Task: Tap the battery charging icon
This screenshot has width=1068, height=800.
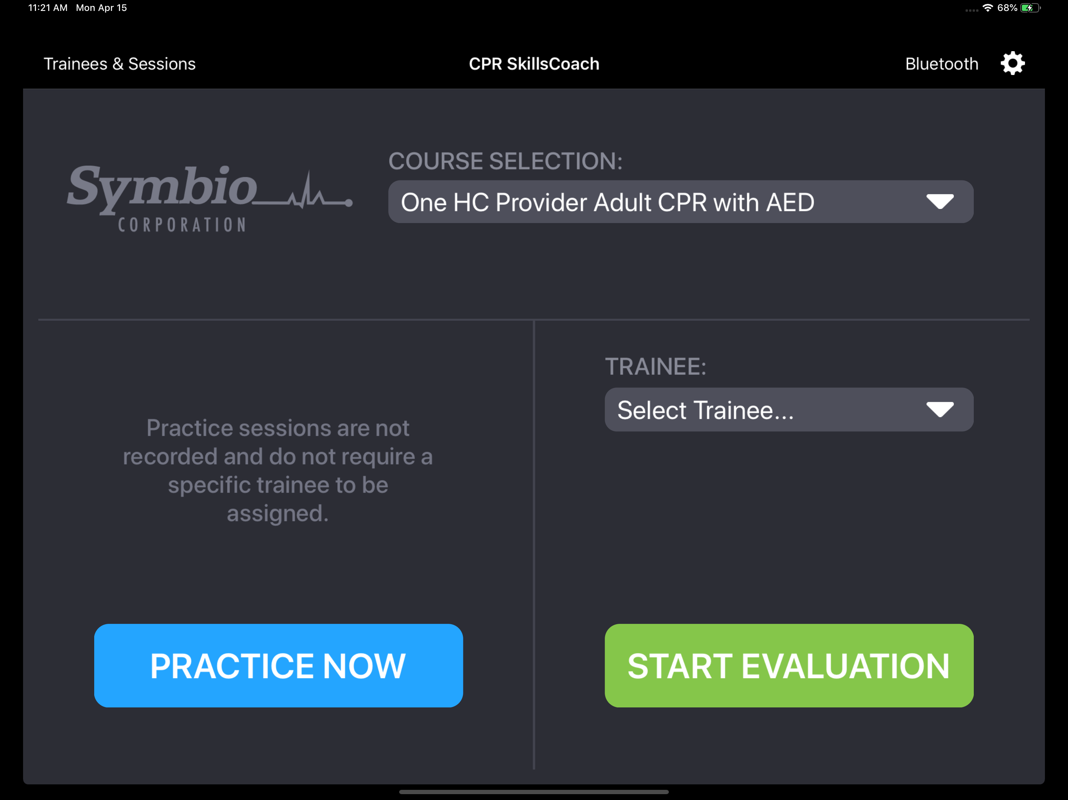Action: (x=1030, y=8)
